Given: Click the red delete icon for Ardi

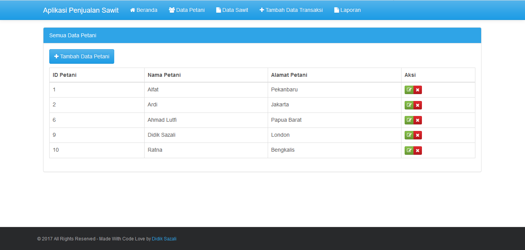Looking at the screenshot, I should pyautogui.click(x=417, y=104).
